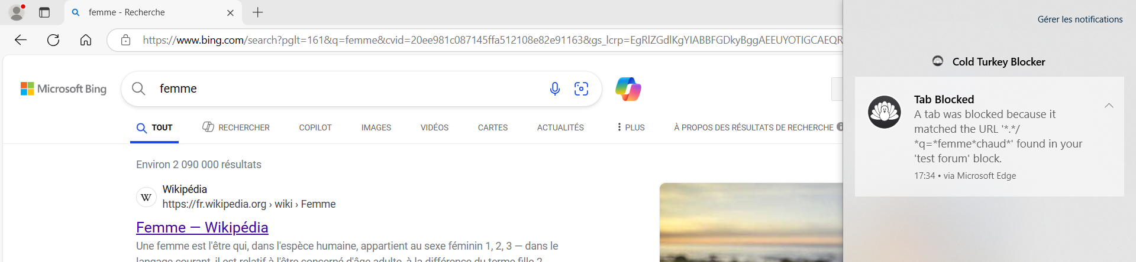Select the TOUT results tab

(x=154, y=127)
